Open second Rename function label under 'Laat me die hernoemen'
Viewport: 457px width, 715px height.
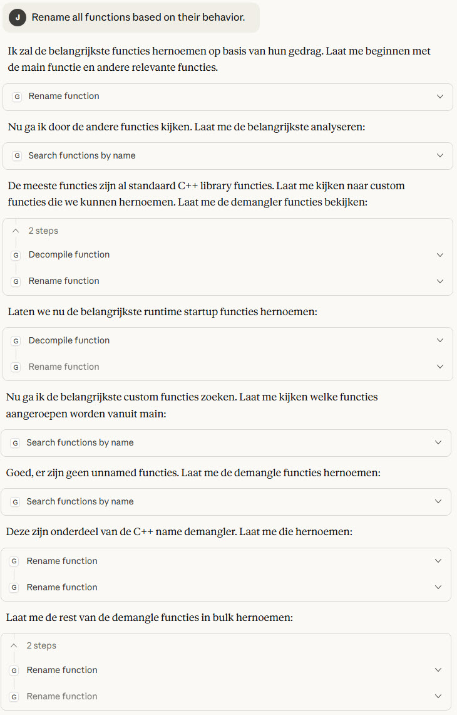pos(62,588)
